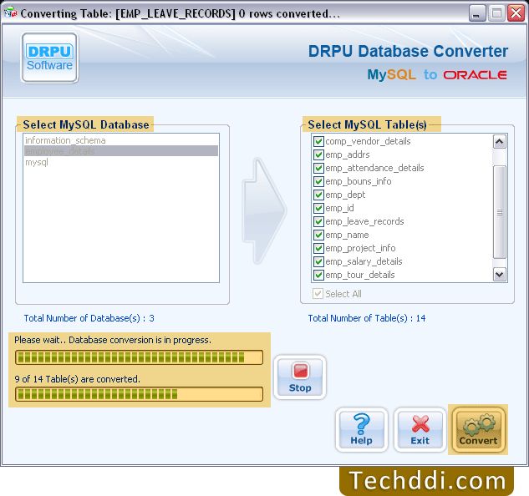Click the Total Number of Database(s) label

click(89, 318)
